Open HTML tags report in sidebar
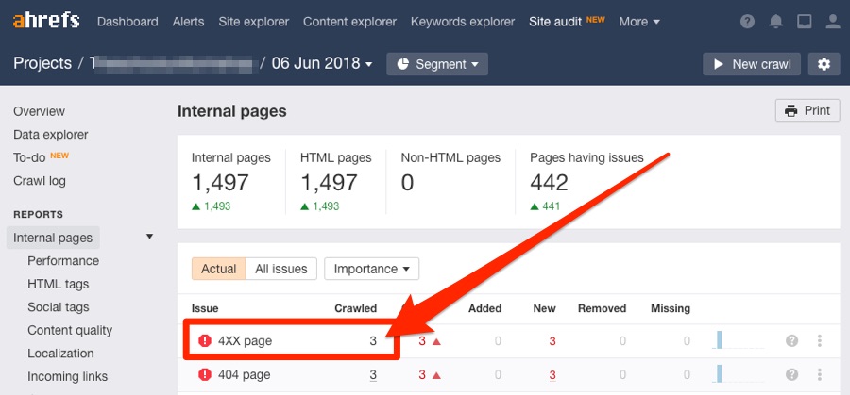 59,284
